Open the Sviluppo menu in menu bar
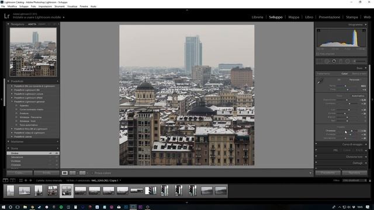Image resolution: width=374 pixels, height=210 pixels. 24,6
